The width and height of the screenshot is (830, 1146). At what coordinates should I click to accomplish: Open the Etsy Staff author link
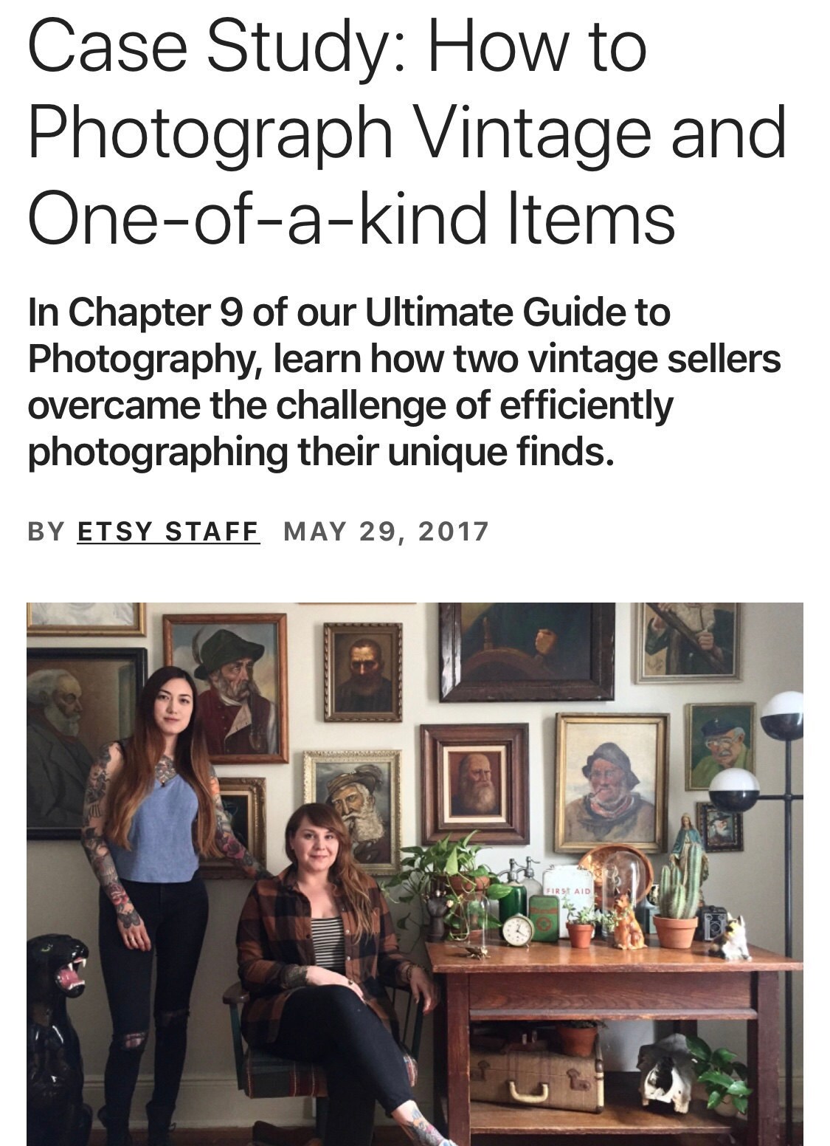168,532
